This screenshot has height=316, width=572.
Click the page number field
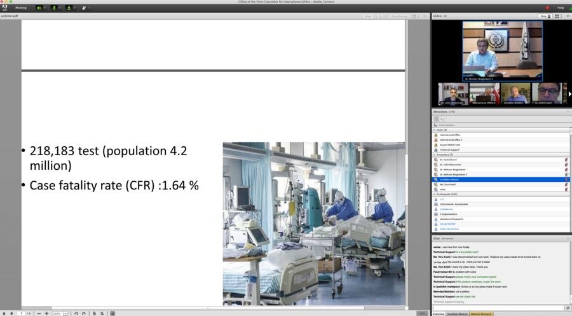click(x=21, y=313)
